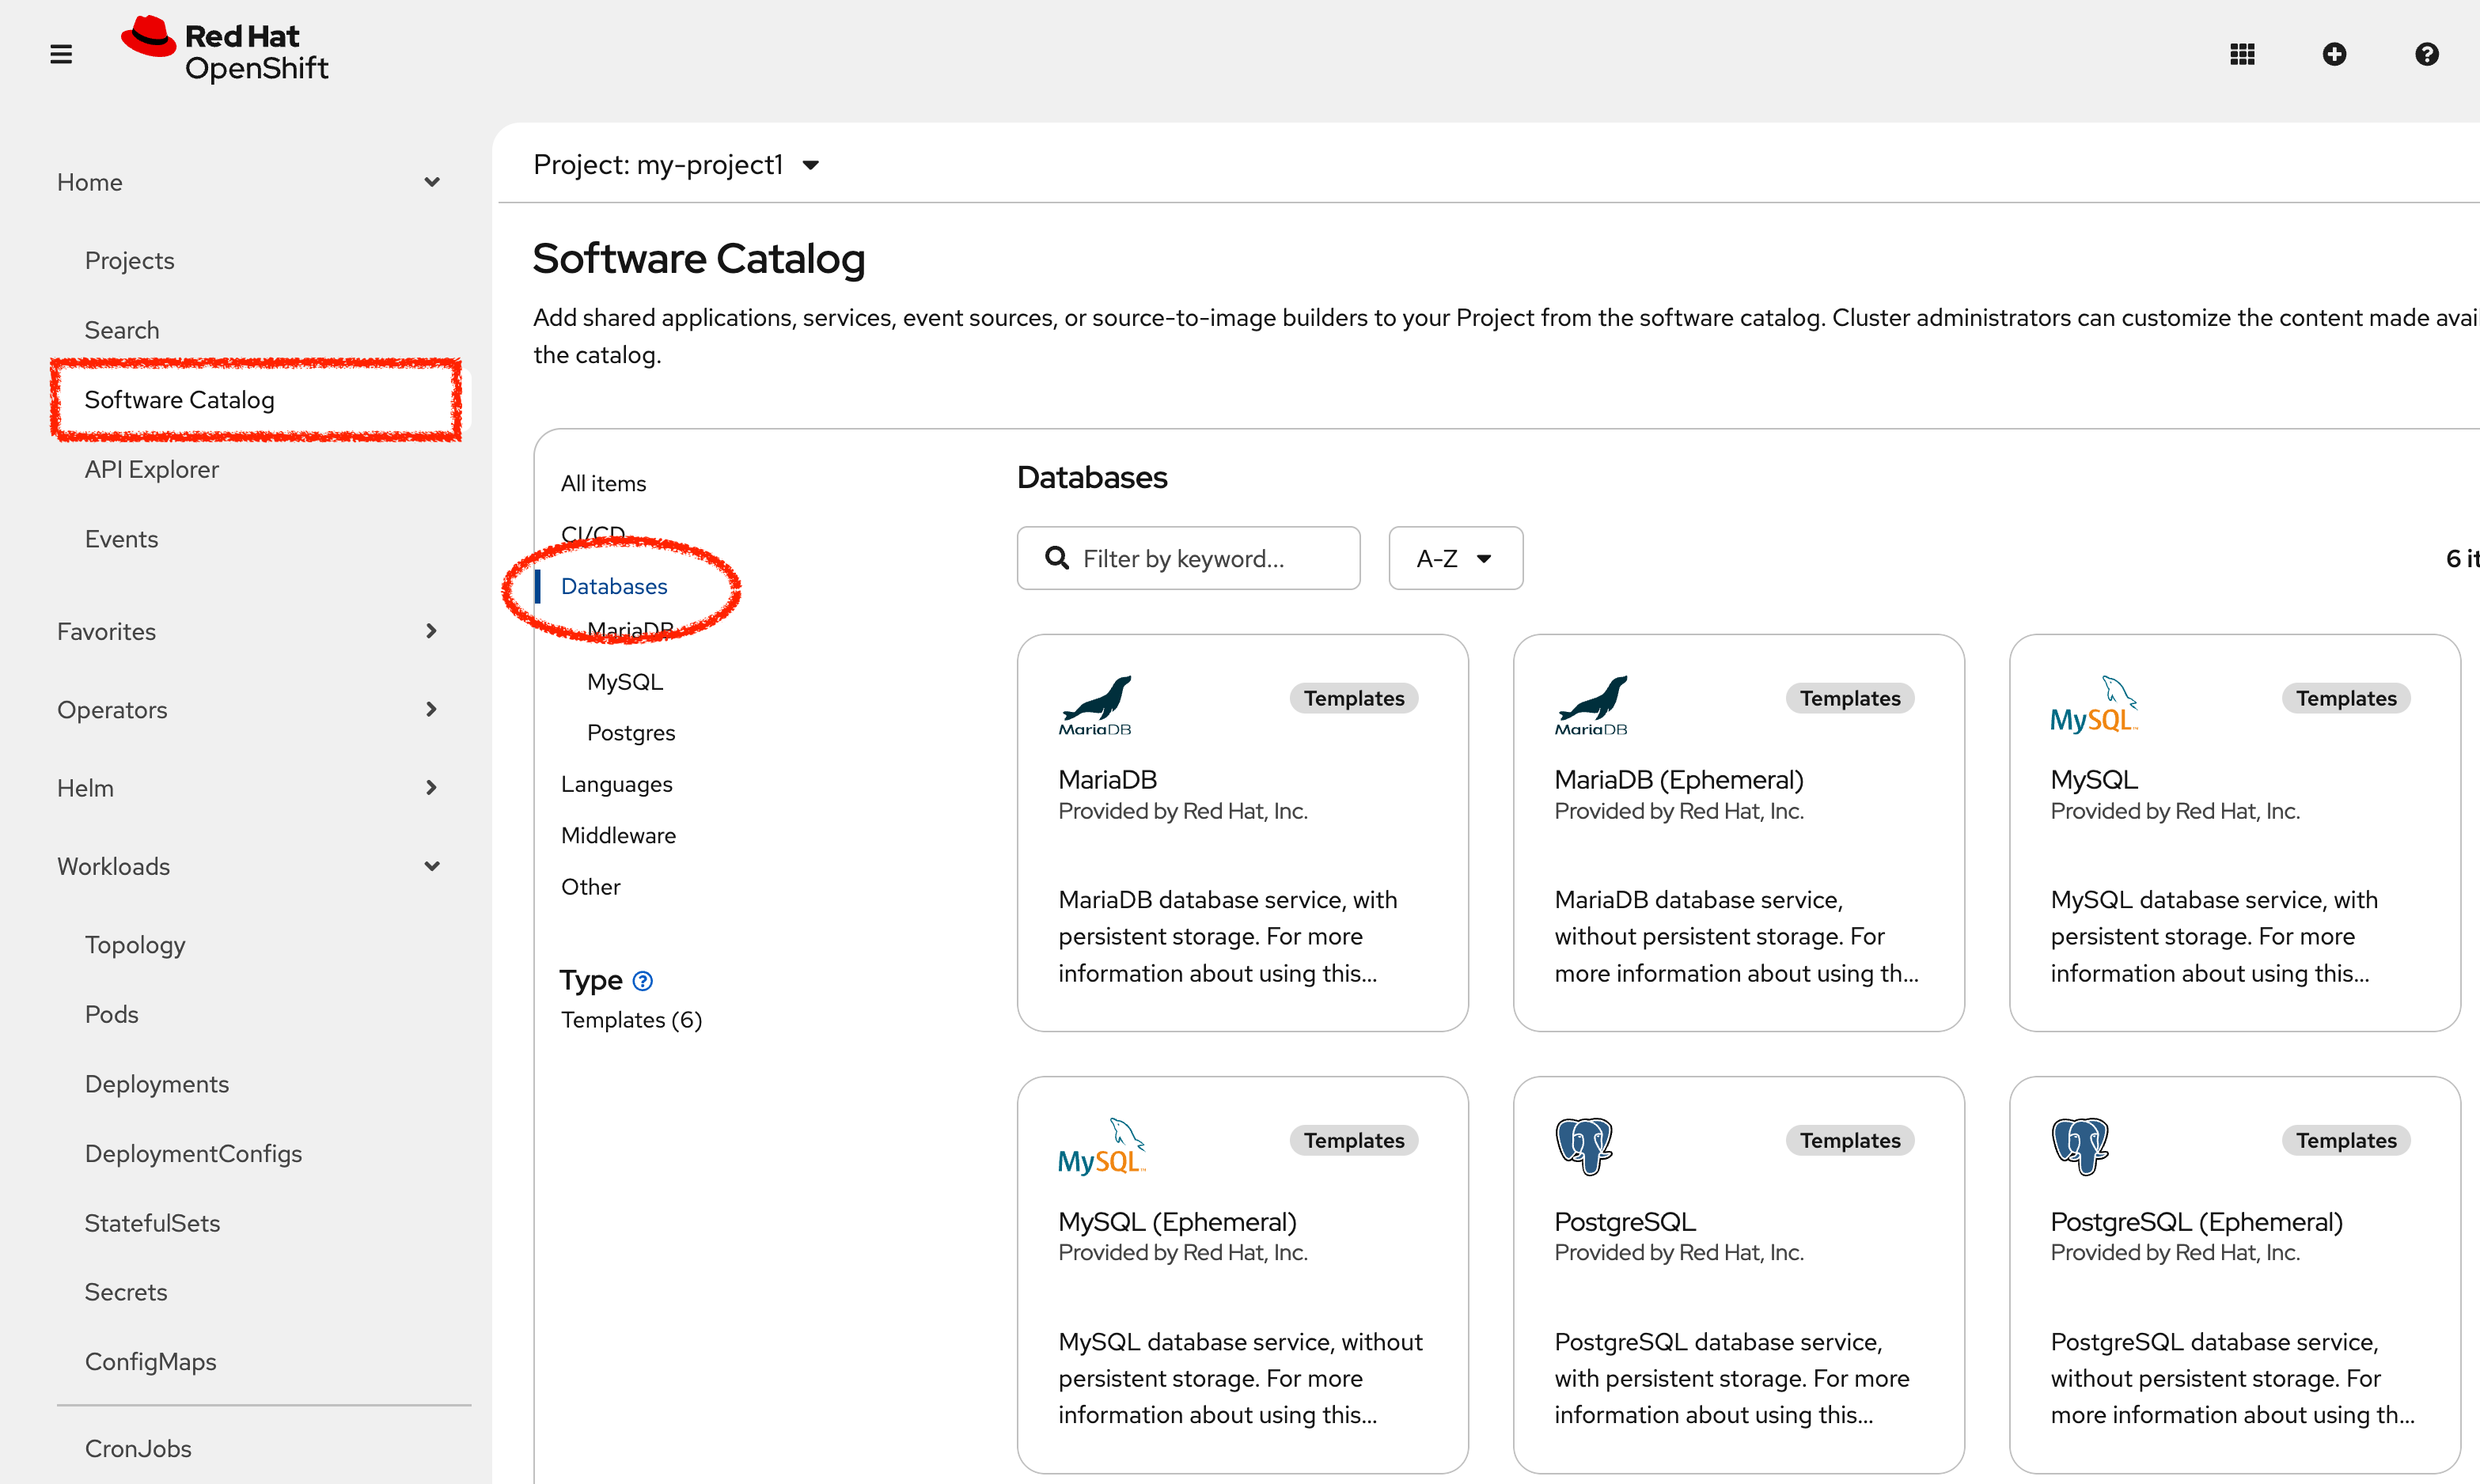Click the Templates badge on MariaDB card
Screen dimensions: 2480x1484
click(x=1353, y=698)
